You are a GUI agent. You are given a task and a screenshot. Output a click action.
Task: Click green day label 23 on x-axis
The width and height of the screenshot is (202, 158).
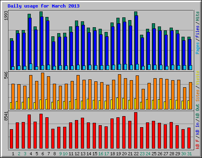[x=142, y=154]
